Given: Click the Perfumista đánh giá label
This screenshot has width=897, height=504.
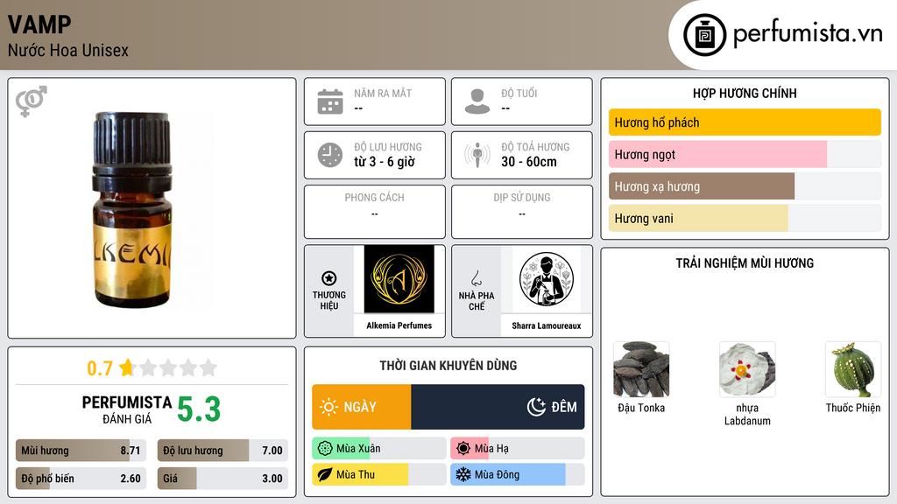Looking at the screenshot, I should tap(126, 409).
